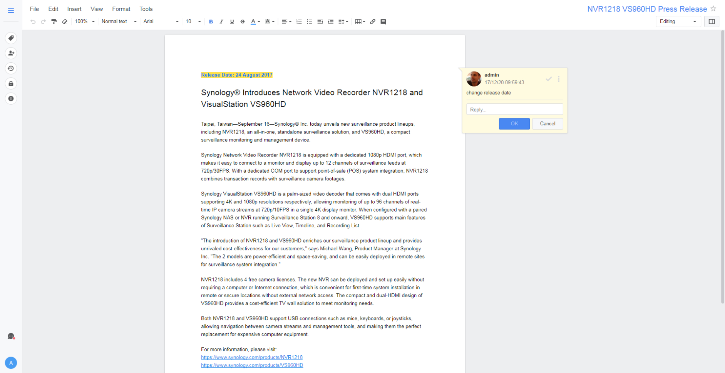Open the Insert menu
Viewport: 725px width, 373px height.
click(74, 8)
